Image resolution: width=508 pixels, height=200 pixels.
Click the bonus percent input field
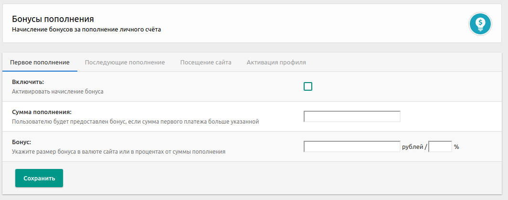pyautogui.click(x=440, y=147)
